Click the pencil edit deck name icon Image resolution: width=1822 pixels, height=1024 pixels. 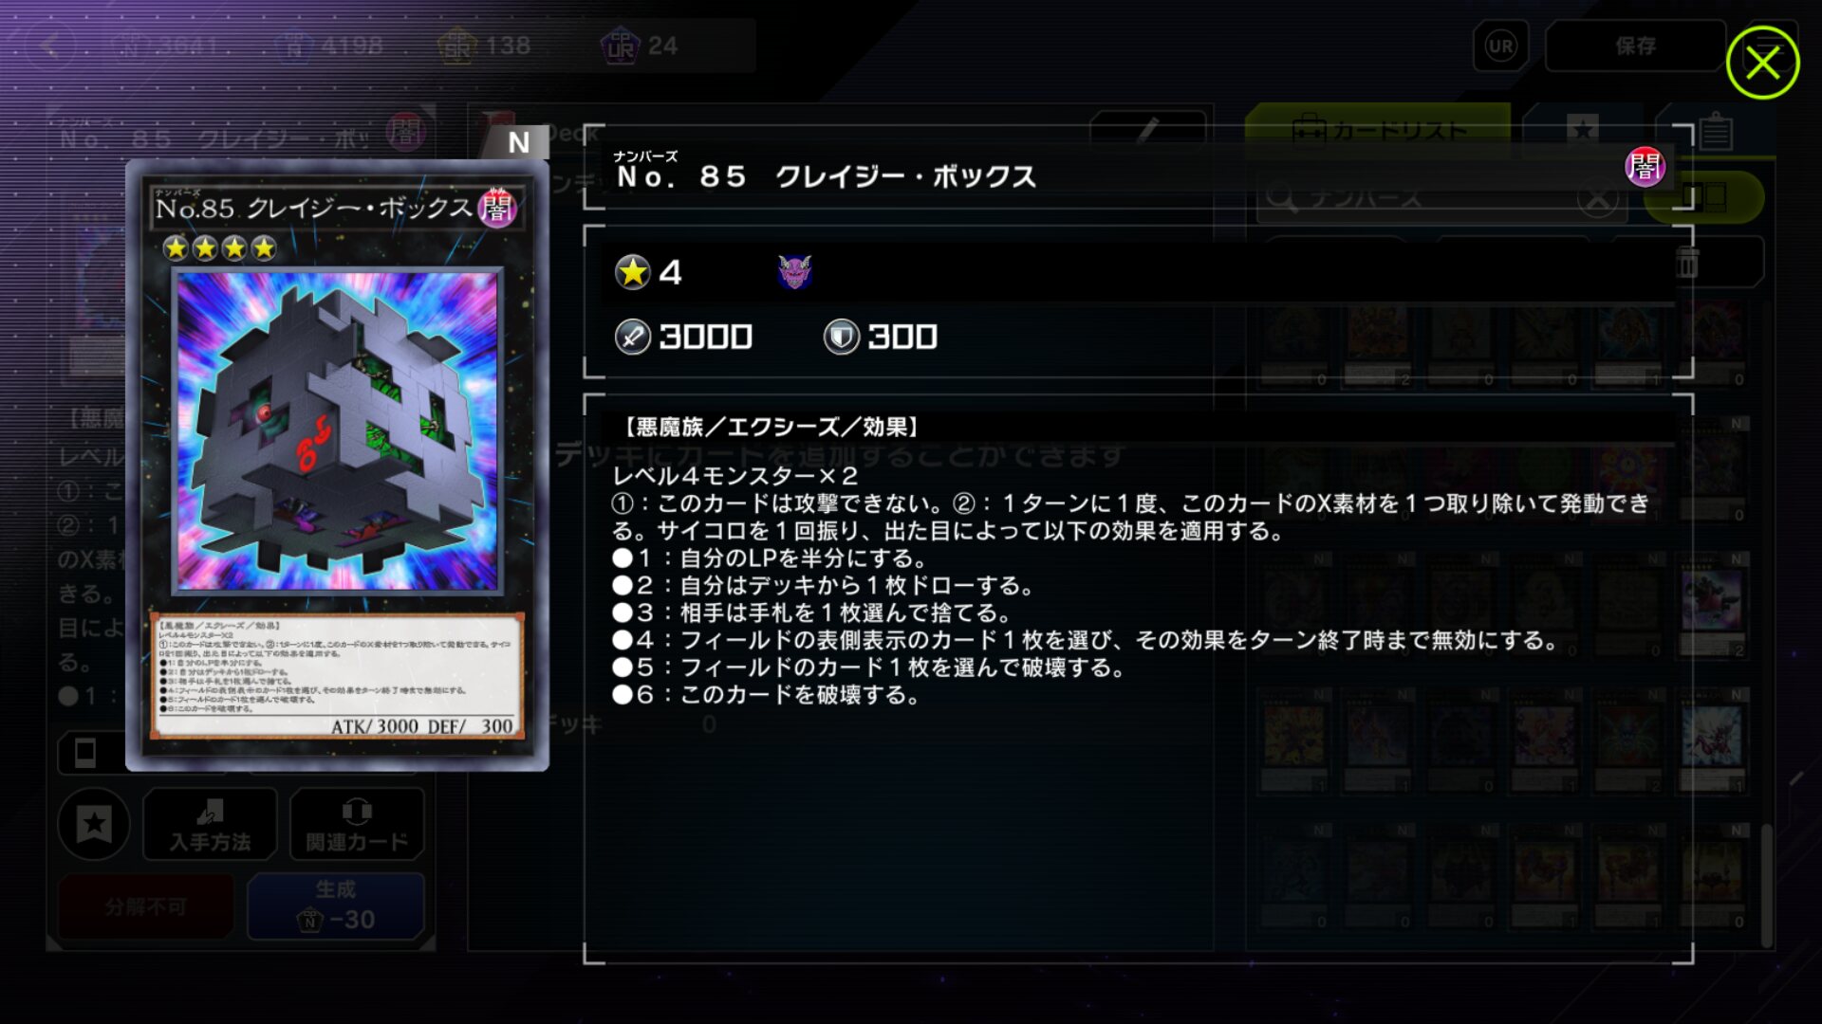1147,130
